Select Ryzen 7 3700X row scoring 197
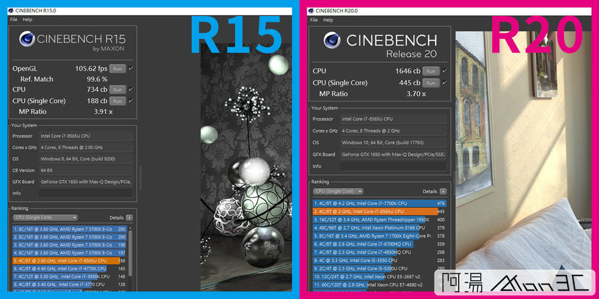 point(70,253)
